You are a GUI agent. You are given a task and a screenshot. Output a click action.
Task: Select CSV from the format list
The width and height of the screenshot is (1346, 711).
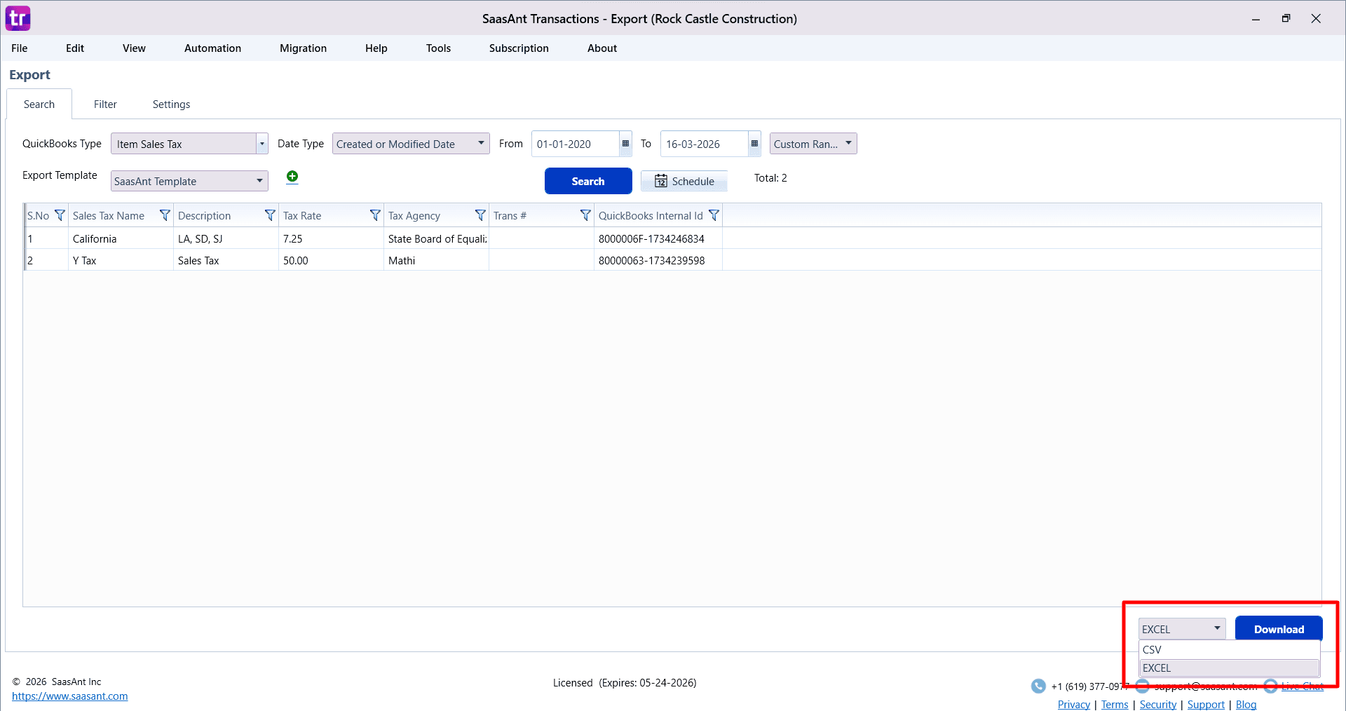(1152, 649)
